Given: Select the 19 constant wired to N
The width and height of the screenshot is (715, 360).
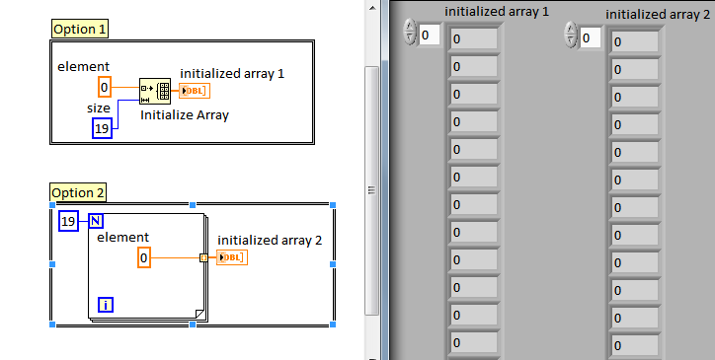Looking at the screenshot, I should pos(68,221).
